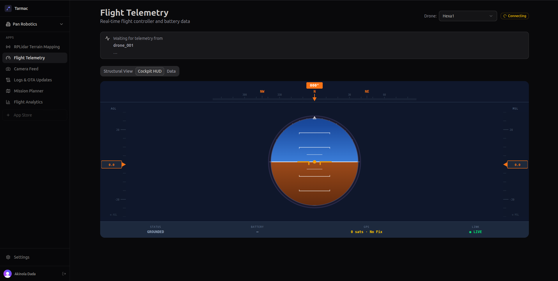Open Settings page

(35, 257)
